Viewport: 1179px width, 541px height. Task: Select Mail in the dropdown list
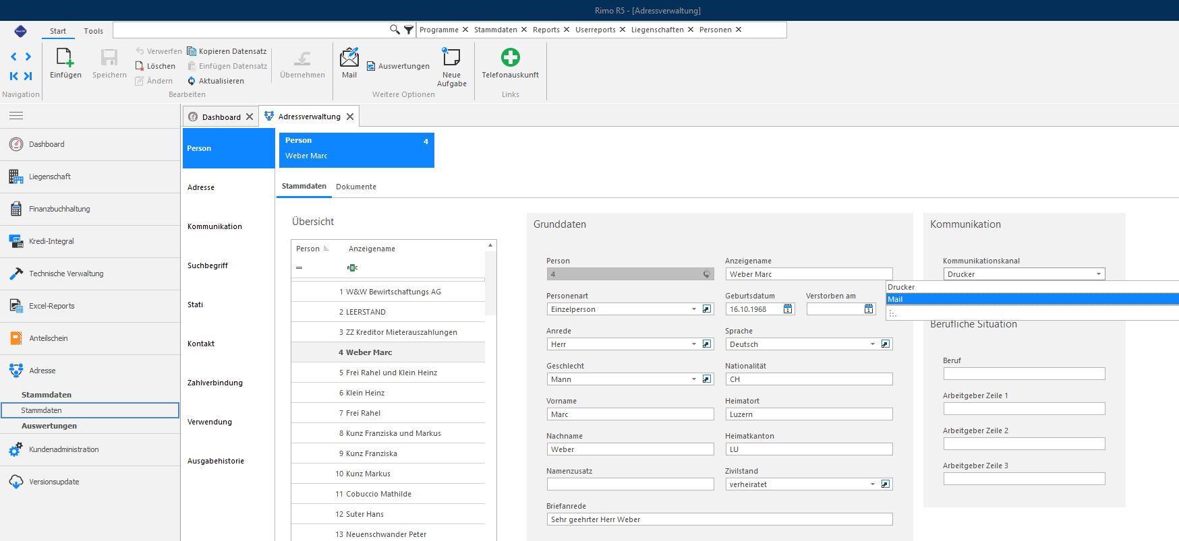pyautogui.click(x=1032, y=299)
